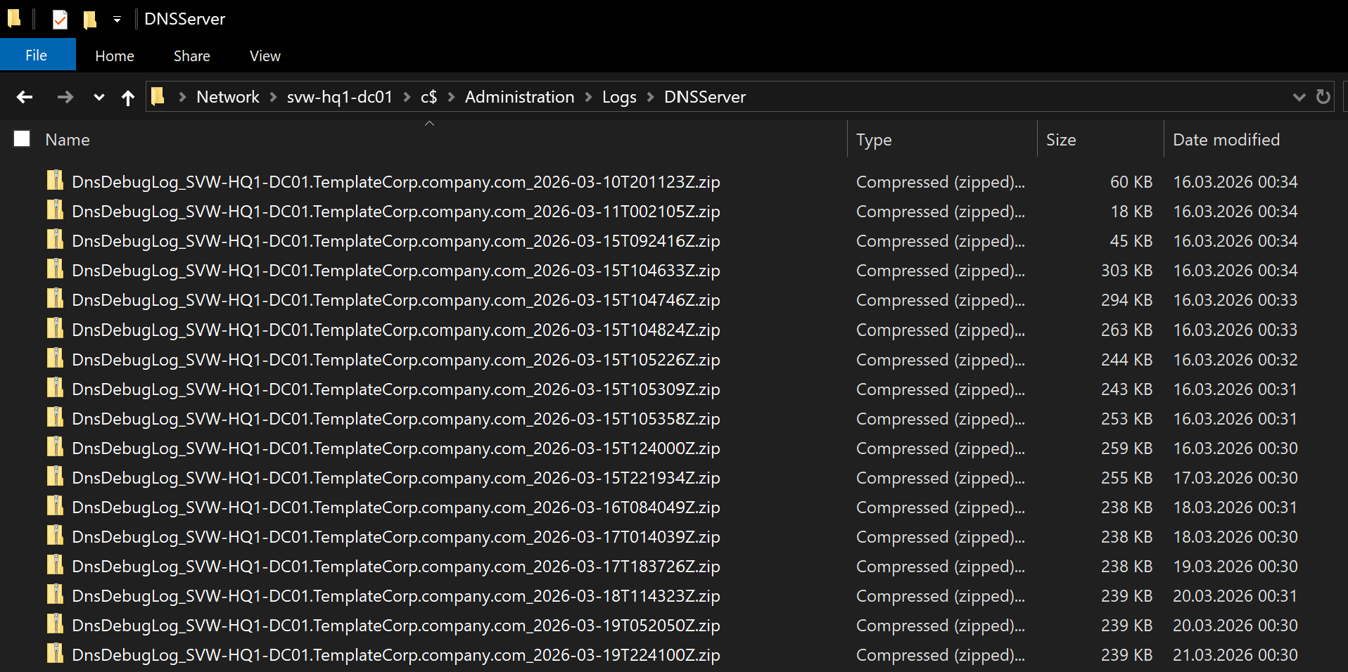Expand the address bar history dropdown
Image resolution: width=1348 pixels, height=672 pixels.
(1299, 97)
